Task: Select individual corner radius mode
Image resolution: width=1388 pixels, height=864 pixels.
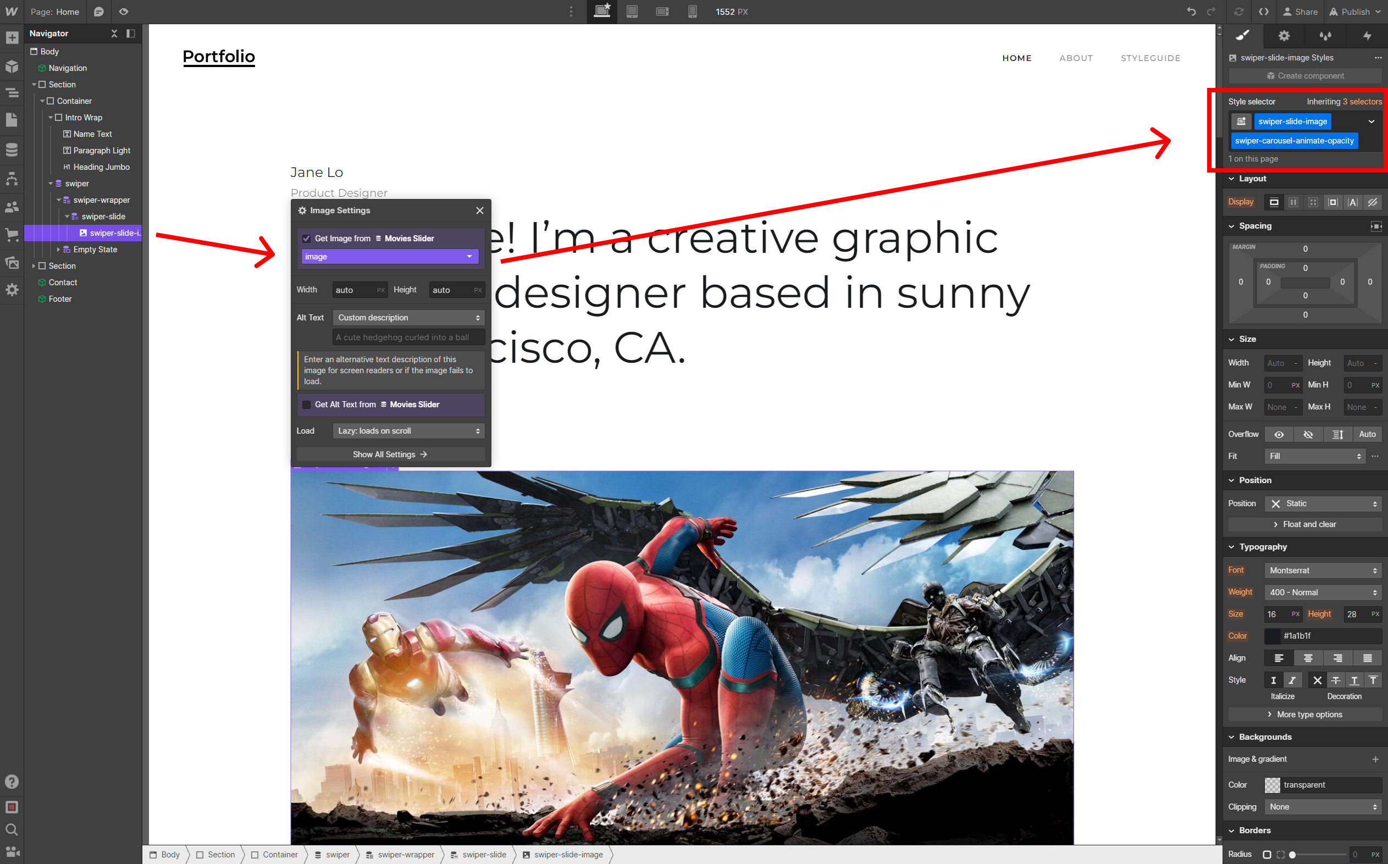Action: click(1281, 854)
